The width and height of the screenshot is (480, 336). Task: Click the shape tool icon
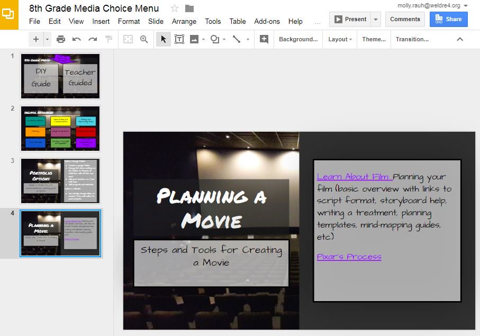(x=214, y=39)
